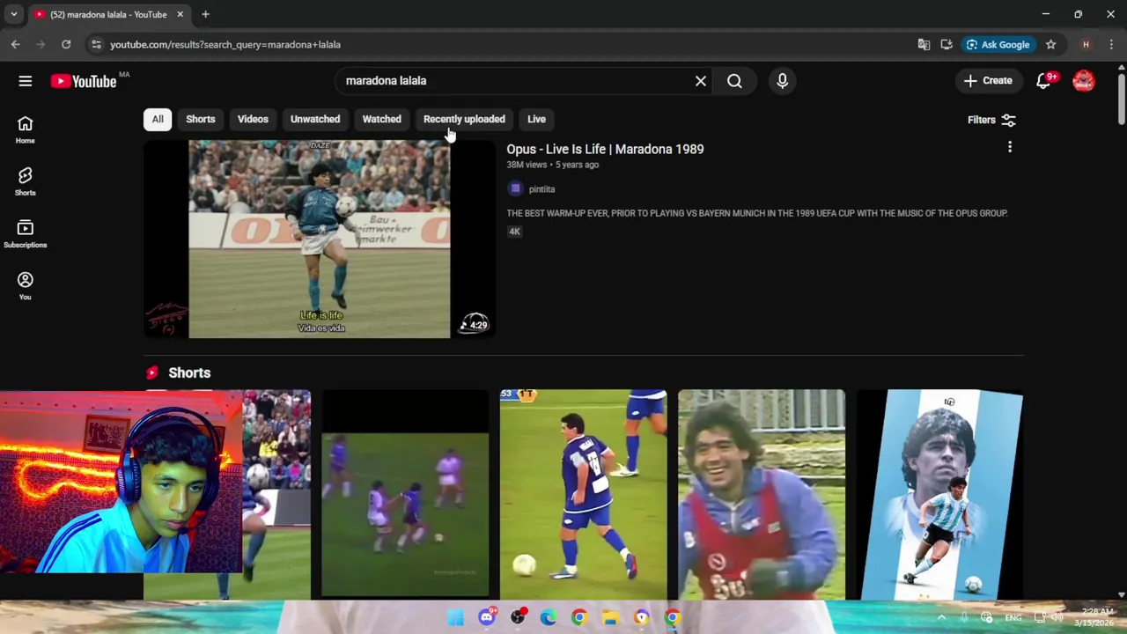Click the magnifier search button
The width and height of the screenshot is (1127, 634).
[x=734, y=81]
